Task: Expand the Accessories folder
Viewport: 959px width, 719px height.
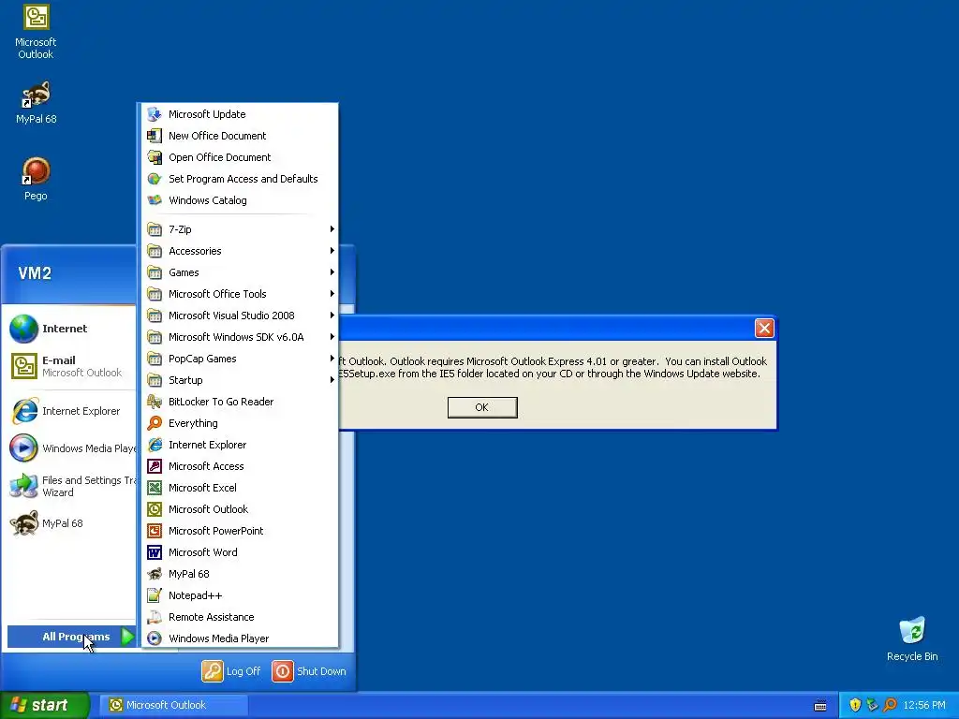Action: [x=239, y=251]
